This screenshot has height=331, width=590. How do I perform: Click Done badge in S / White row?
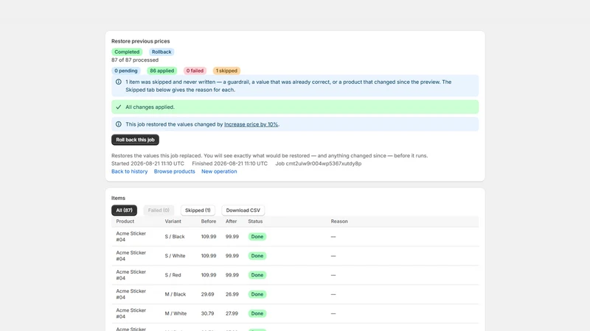coord(257,256)
